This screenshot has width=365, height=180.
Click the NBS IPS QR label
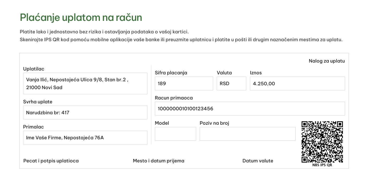tap(322, 165)
